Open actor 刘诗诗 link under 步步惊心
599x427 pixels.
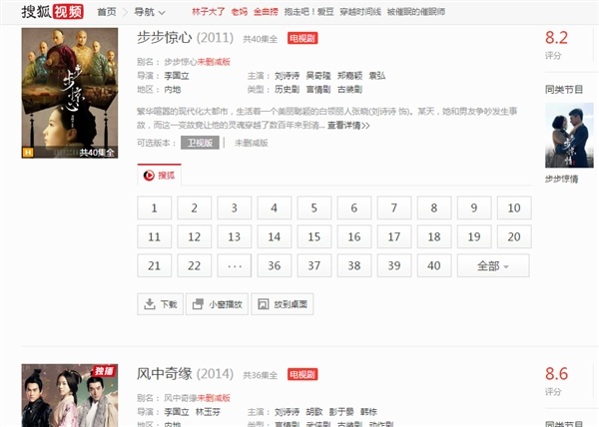click(287, 76)
